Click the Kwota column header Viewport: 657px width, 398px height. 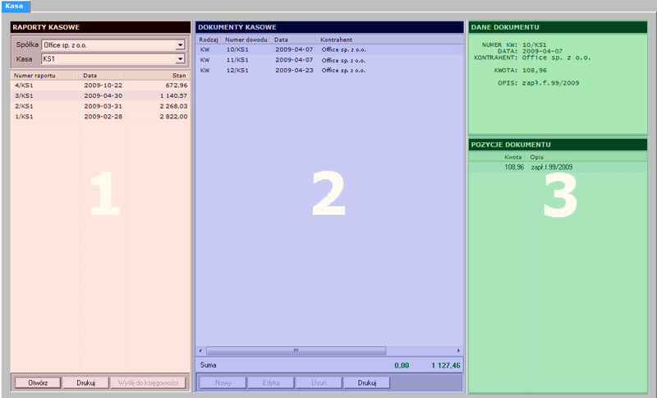coord(498,157)
